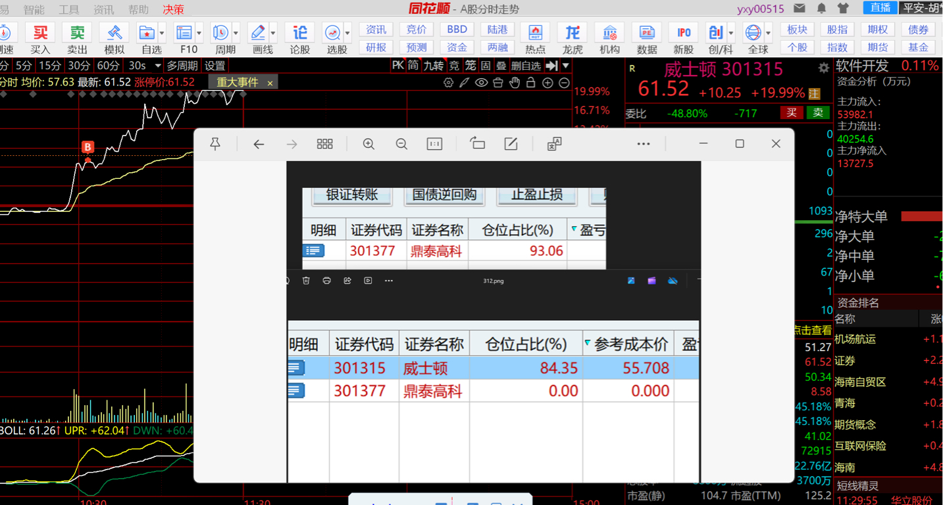Open the mail envelope icon in title bar
The image size is (943, 505).
click(800, 9)
